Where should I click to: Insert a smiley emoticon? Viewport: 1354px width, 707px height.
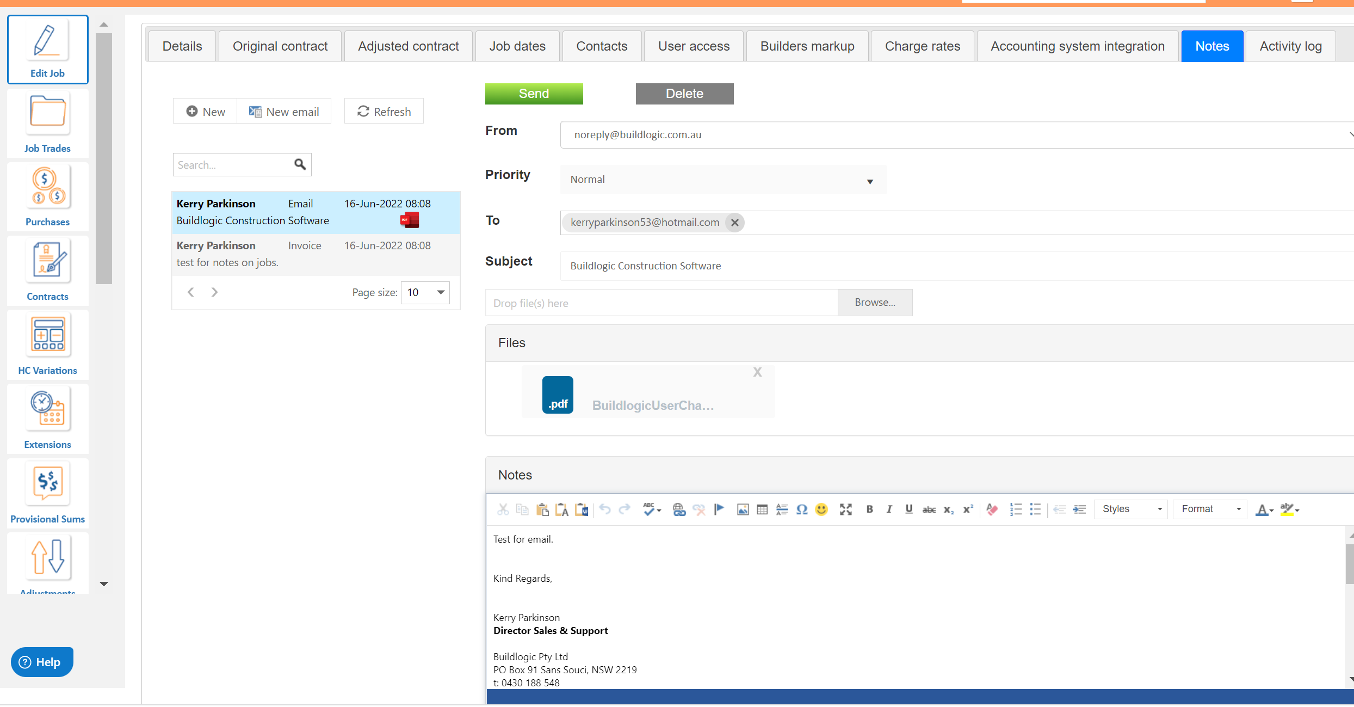[x=821, y=509]
